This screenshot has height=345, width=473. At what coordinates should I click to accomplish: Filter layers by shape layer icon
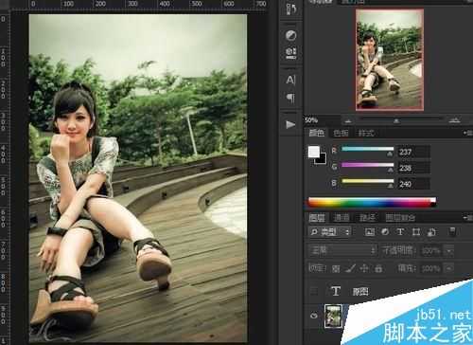416,232
